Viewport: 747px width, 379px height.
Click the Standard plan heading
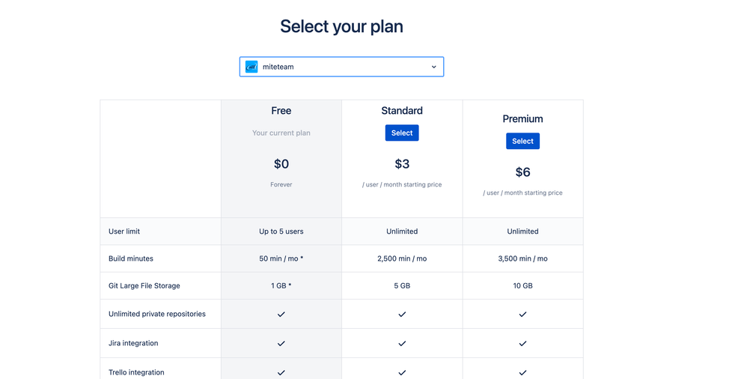402,111
